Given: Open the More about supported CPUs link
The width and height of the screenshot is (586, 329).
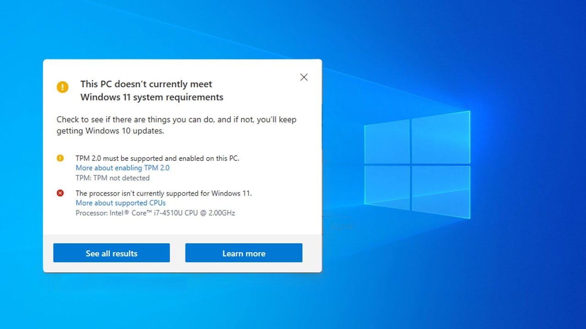Looking at the screenshot, I should (x=120, y=203).
